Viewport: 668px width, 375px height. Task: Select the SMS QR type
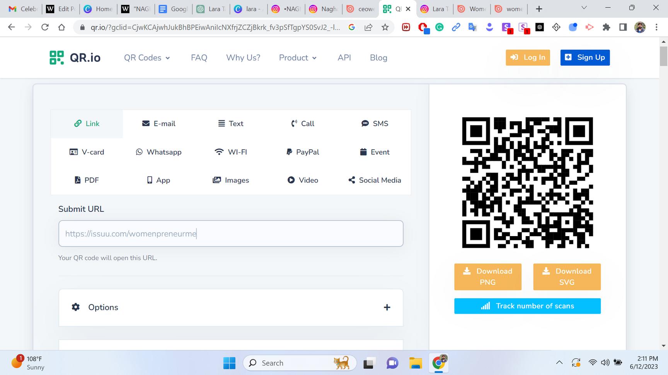tap(375, 123)
